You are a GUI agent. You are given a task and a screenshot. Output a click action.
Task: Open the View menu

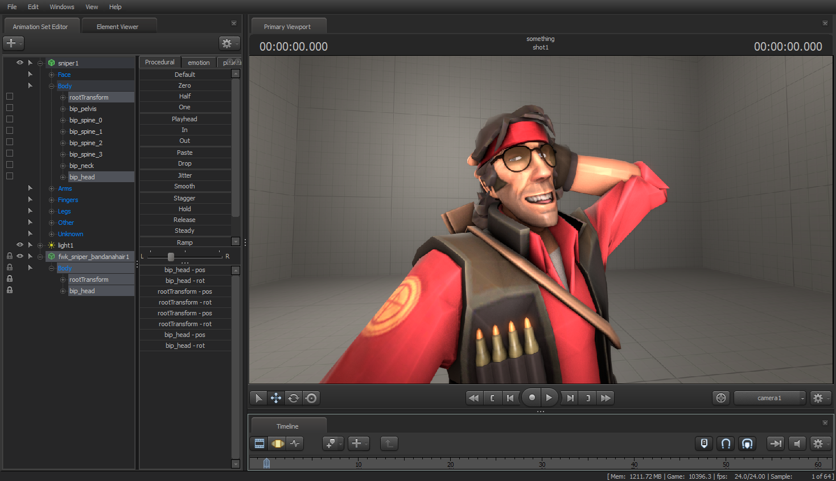(x=92, y=7)
